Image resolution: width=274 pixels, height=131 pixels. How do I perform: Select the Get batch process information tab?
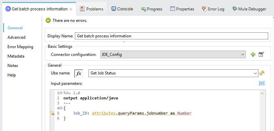click(39, 9)
